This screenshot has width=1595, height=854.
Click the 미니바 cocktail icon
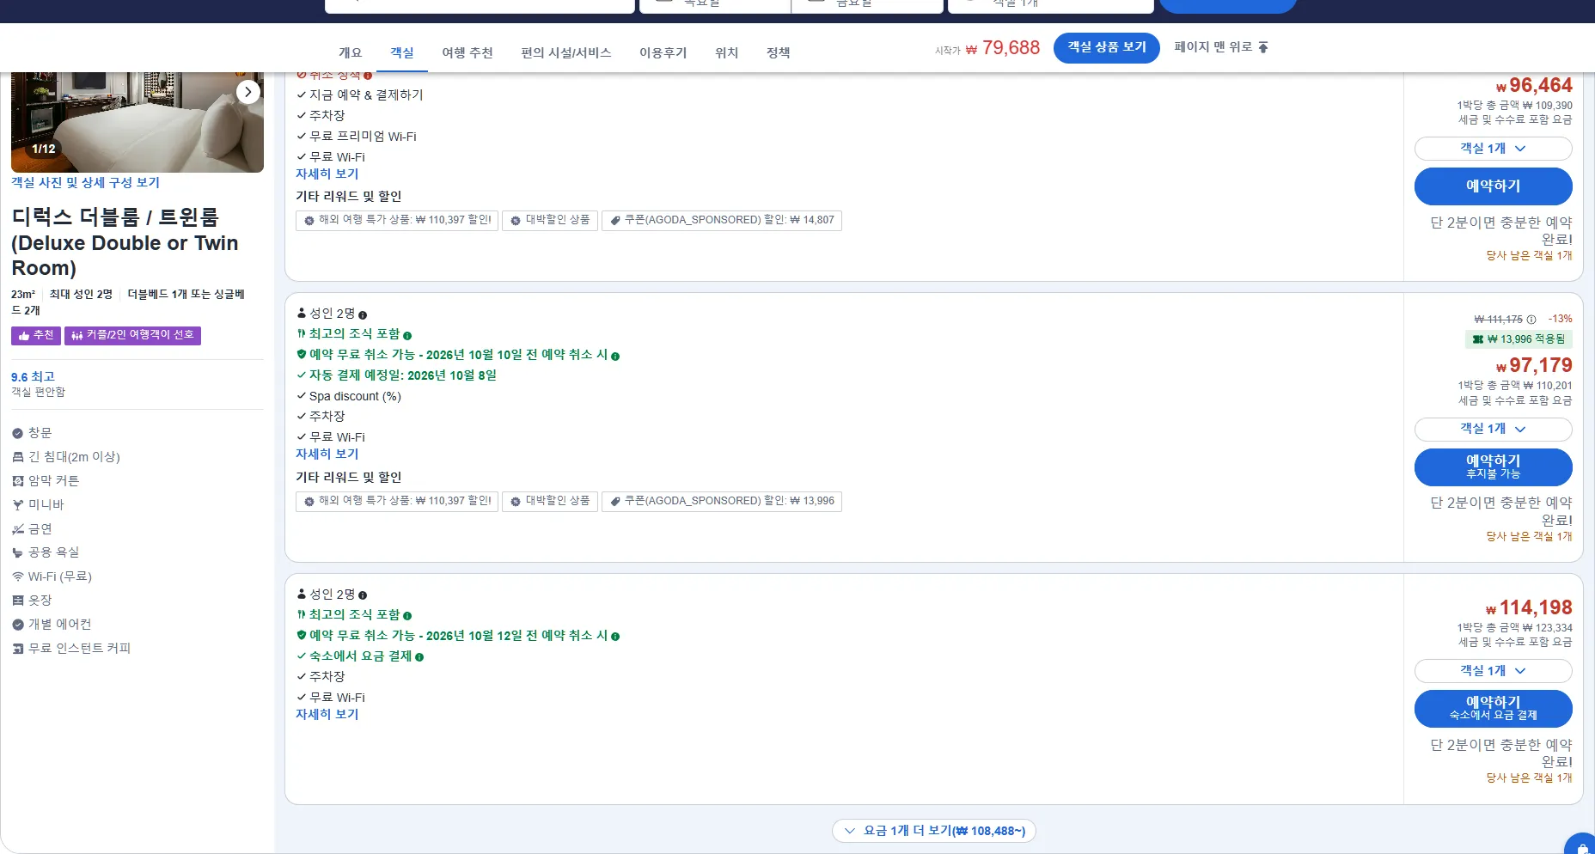[x=18, y=505]
